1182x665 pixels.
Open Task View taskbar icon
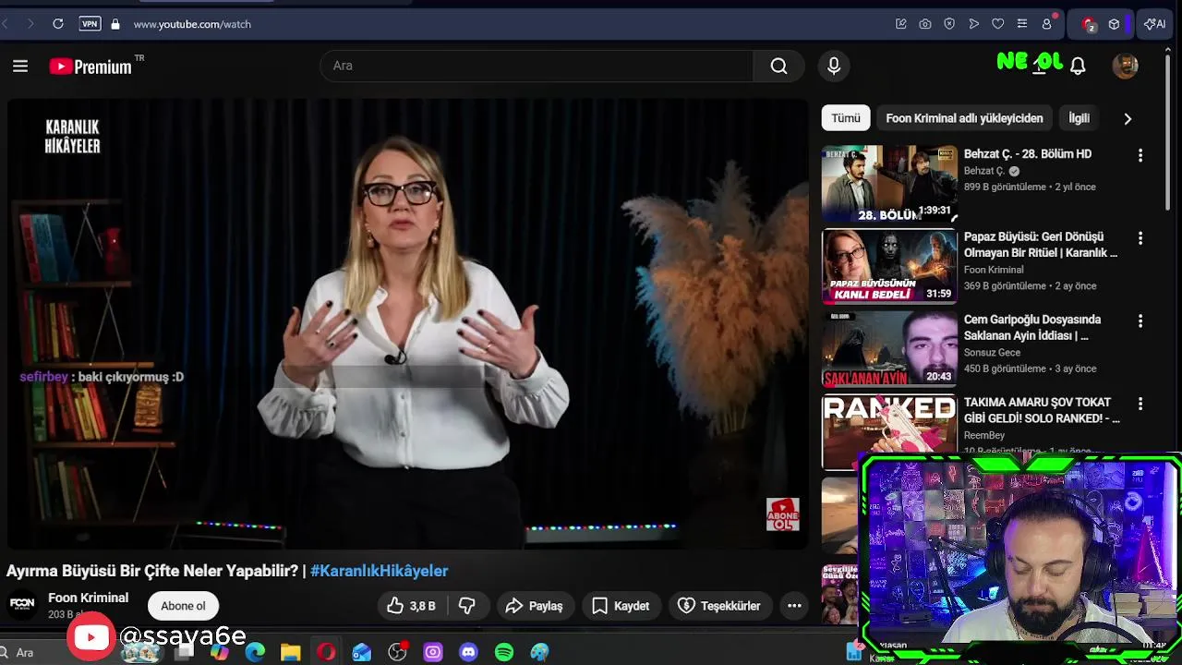pos(184,652)
